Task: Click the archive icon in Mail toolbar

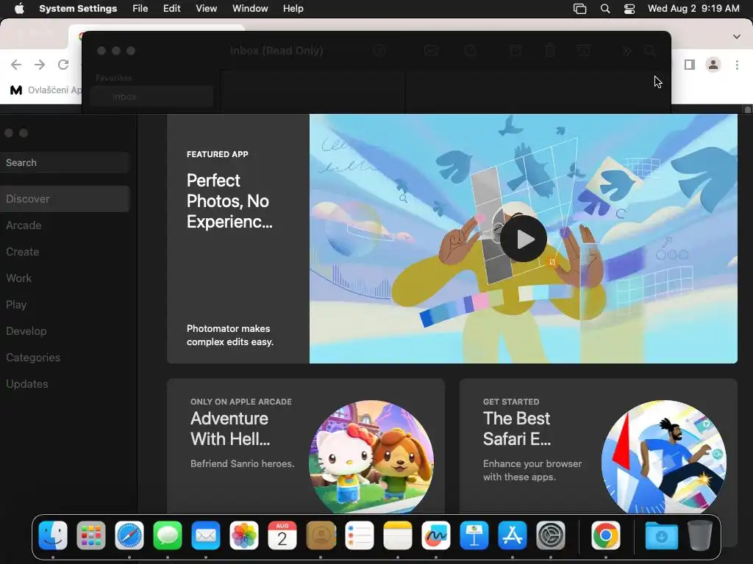Action: [x=515, y=51]
